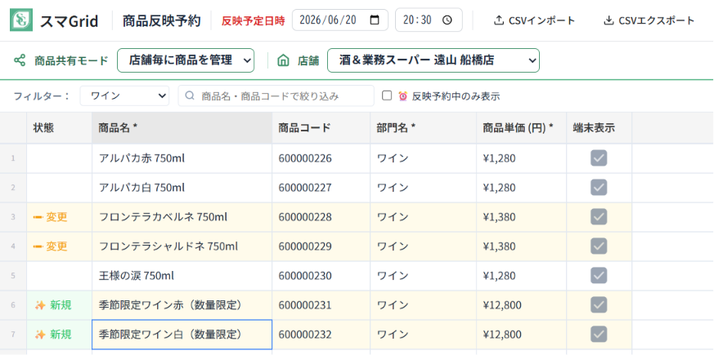This screenshot has height=355, width=714.
Task: Toggle 端末表示 checkbox for フロンテラカベルネ 750ml
Action: click(x=599, y=217)
